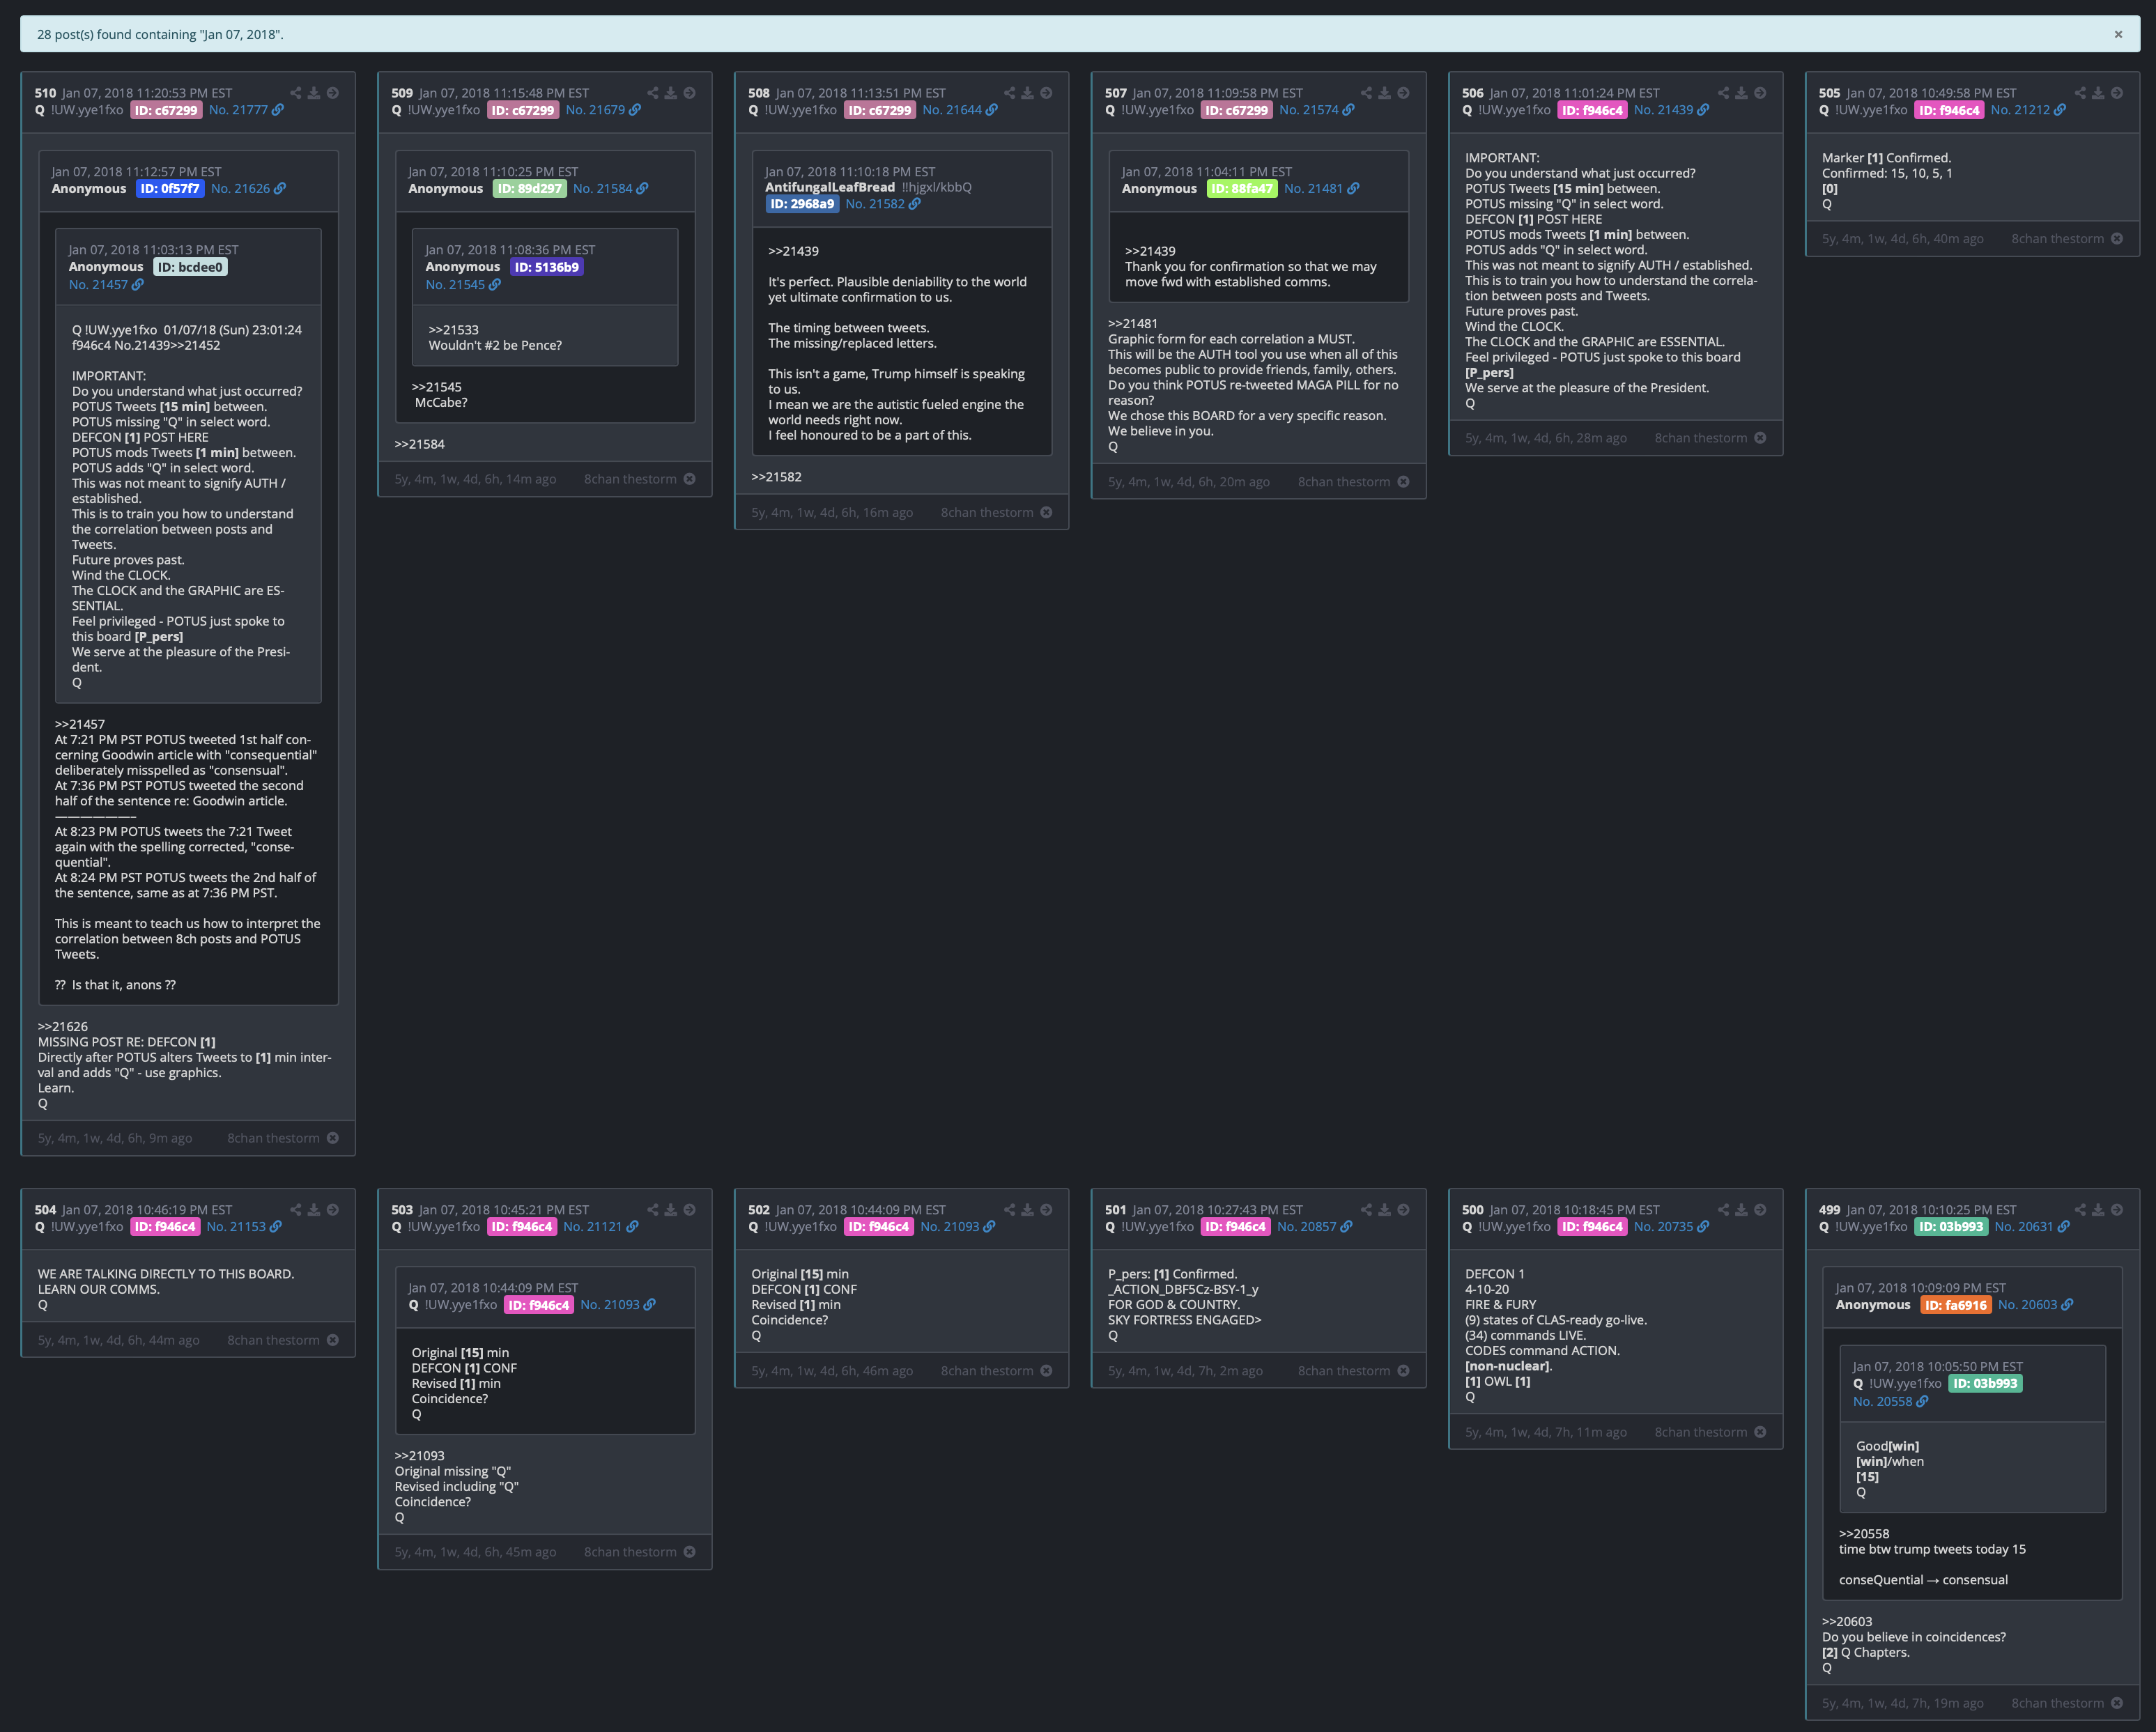
Task: Click 'AntifungalLeafBread' author name
Action: point(830,187)
